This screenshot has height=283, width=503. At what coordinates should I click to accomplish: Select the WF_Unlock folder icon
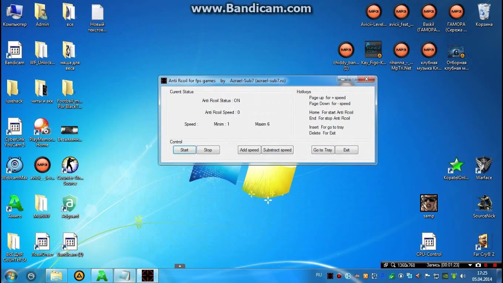pos(42,54)
